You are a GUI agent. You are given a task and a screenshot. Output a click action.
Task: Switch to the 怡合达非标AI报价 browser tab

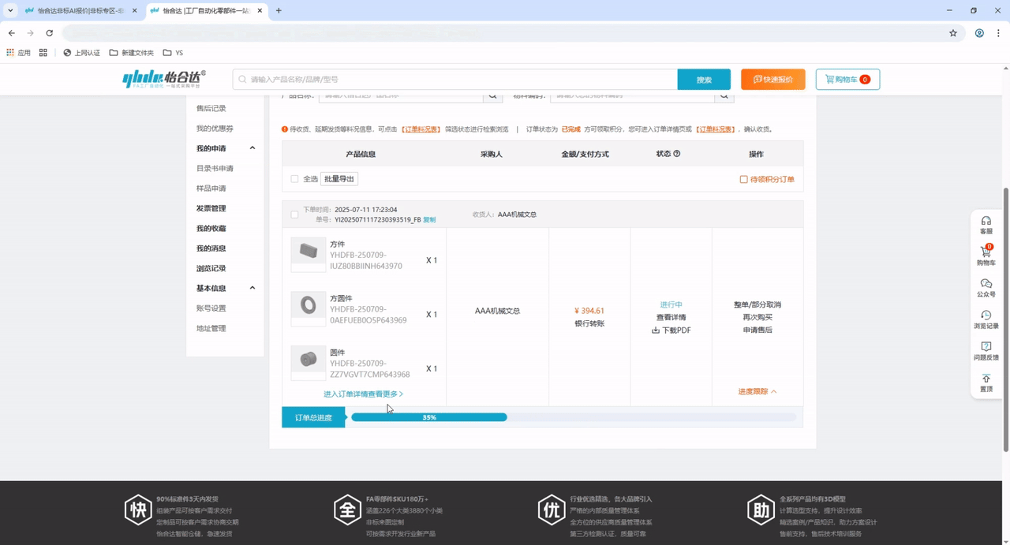[79, 11]
